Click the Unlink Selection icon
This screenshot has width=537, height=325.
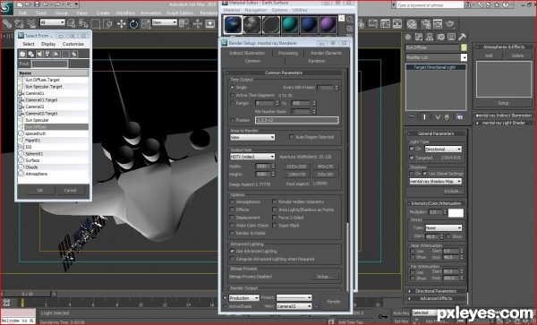click(19, 23)
